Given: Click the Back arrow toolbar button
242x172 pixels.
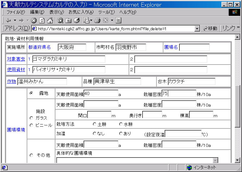Looking at the screenshot, I should click(8, 20).
